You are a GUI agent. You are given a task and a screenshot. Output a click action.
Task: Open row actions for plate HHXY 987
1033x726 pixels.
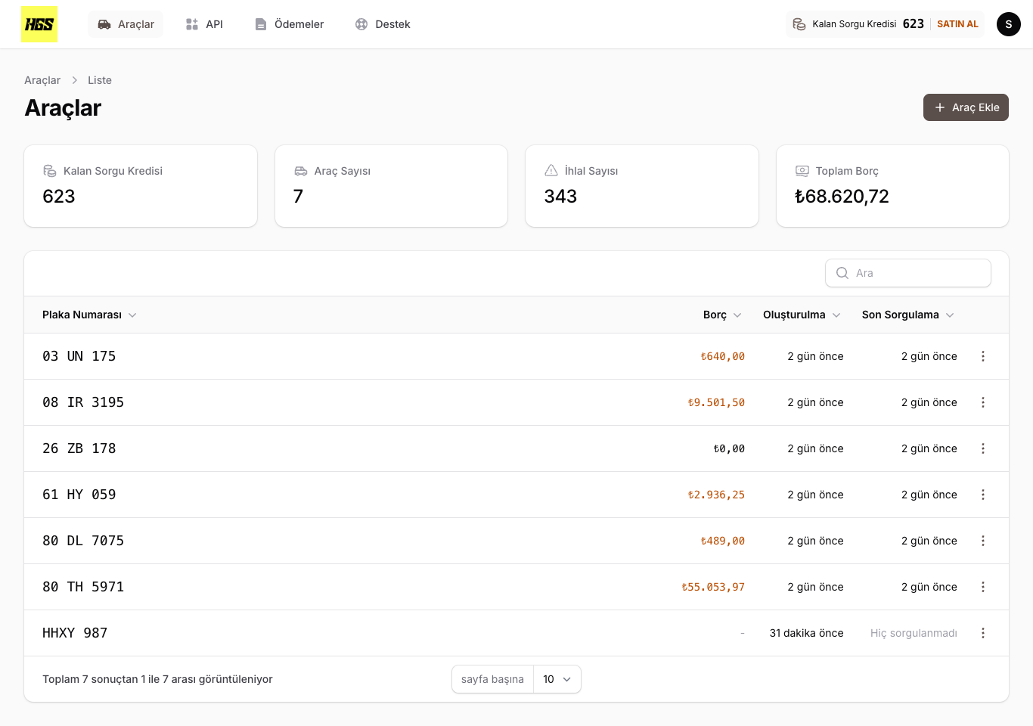coord(982,633)
